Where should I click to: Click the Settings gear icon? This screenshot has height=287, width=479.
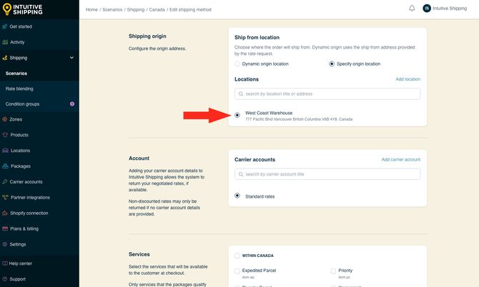[x=4, y=244]
